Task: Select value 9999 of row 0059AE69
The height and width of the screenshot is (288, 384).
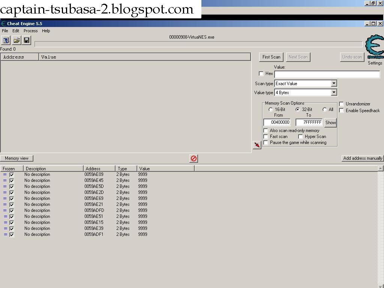Action: coord(142,198)
